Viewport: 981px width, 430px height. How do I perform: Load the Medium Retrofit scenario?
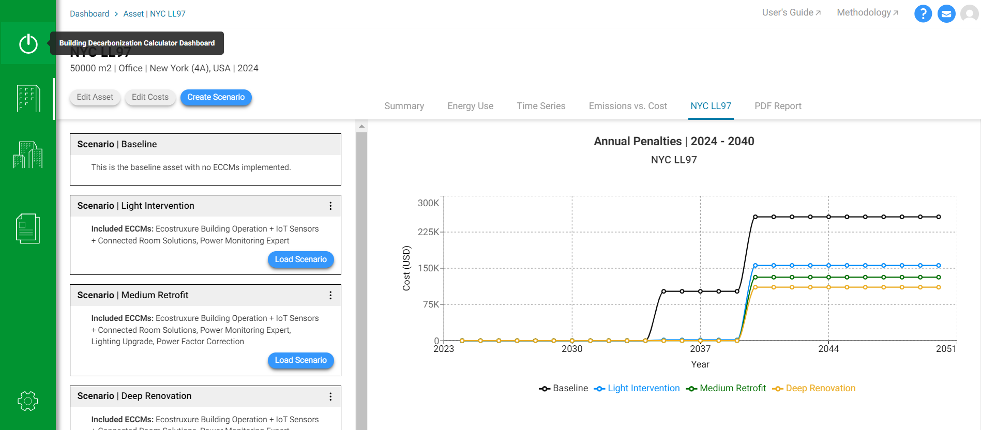tap(300, 360)
